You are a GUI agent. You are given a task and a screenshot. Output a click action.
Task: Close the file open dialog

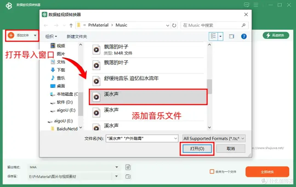246,15
